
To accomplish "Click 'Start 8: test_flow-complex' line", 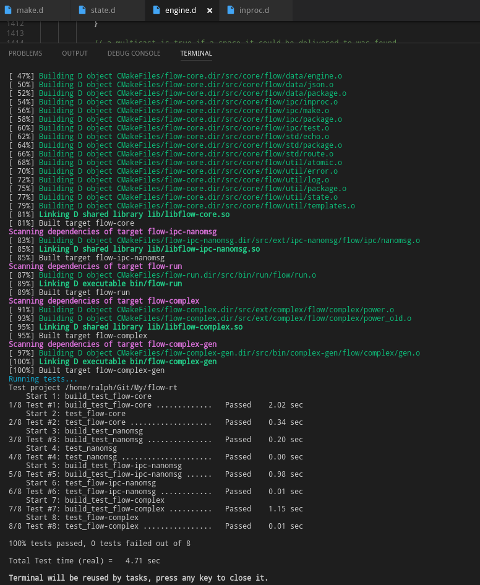I will point(82,518).
